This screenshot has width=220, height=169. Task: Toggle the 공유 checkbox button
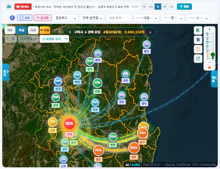[25, 18]
